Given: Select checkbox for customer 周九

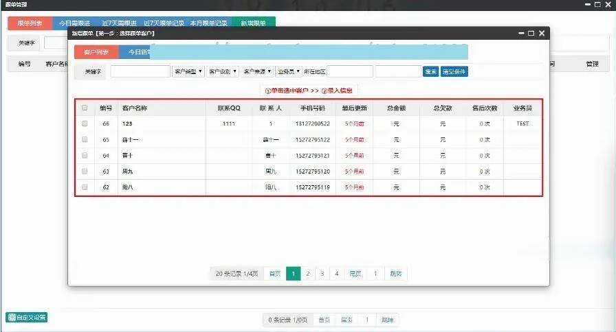Looking at the screenshot, I should pos(85,171).
